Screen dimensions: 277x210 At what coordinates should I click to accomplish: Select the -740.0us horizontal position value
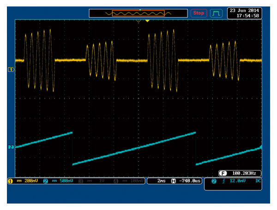click(x=189, y=181)
